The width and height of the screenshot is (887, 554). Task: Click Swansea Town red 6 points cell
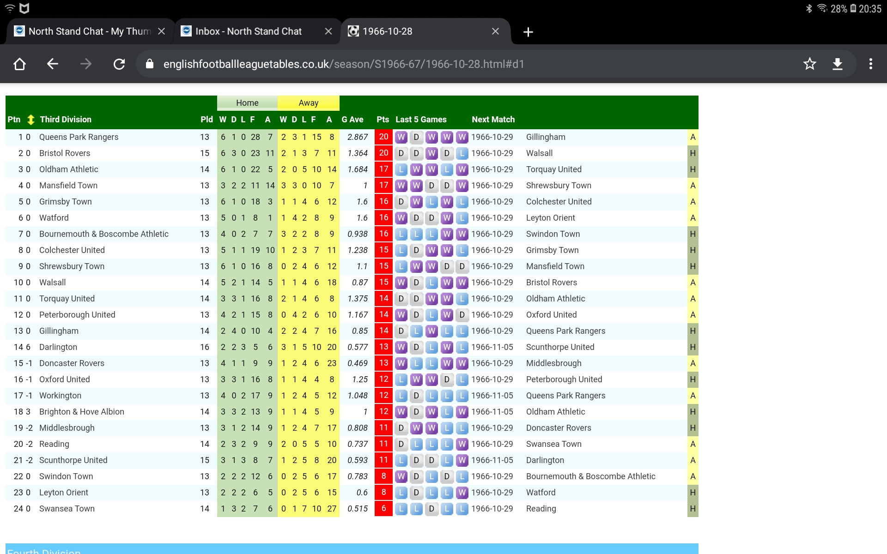pos(383,509)
